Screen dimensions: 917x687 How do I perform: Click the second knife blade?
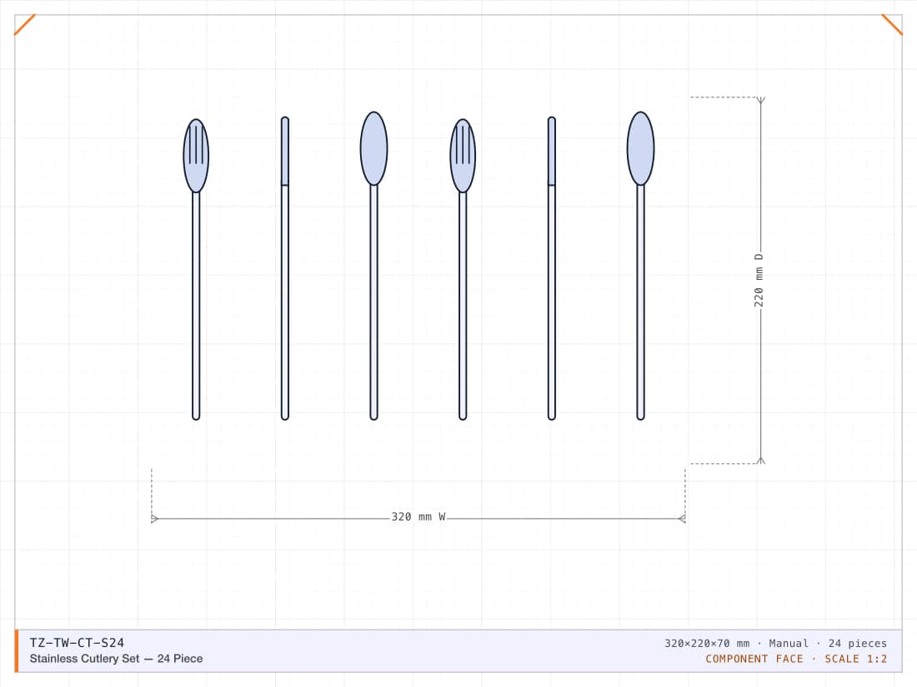(x=552, y=152)
